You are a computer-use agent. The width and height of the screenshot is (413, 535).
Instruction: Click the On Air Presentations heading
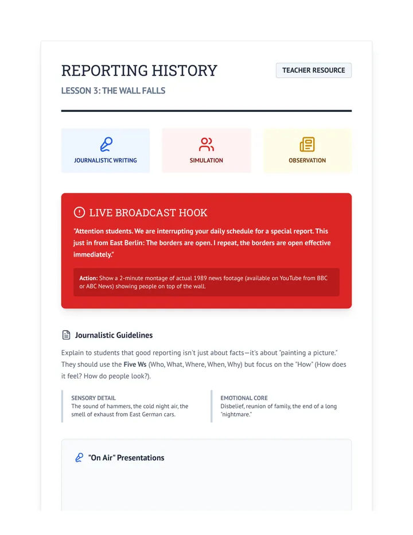click(126, 458)
